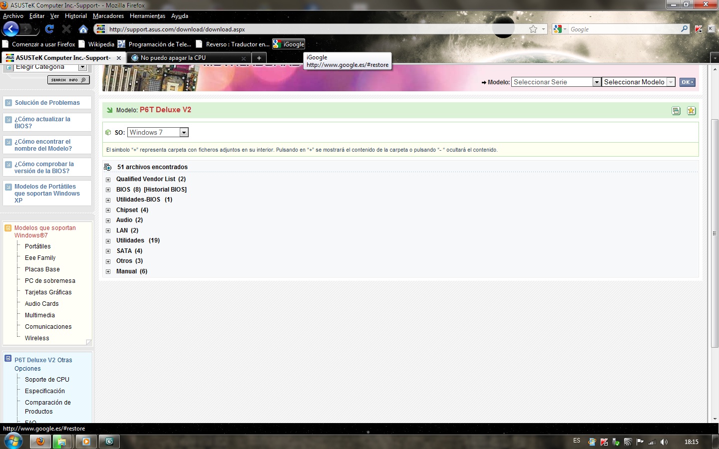719x449 pixels.
Task: Open the Archivo menu
Action: click(x=13, y=16)
